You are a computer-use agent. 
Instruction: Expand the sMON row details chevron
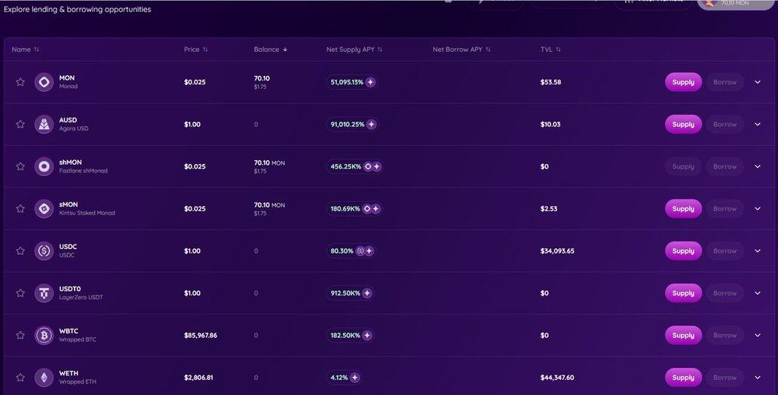tap(758, 208)
